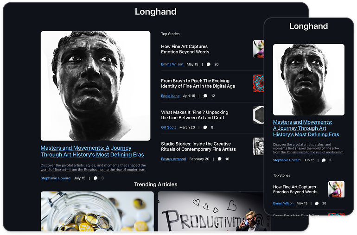The image size is (357, 235).
Task: Click the Longhand title in the mobile view
Action: coord(308,26)
